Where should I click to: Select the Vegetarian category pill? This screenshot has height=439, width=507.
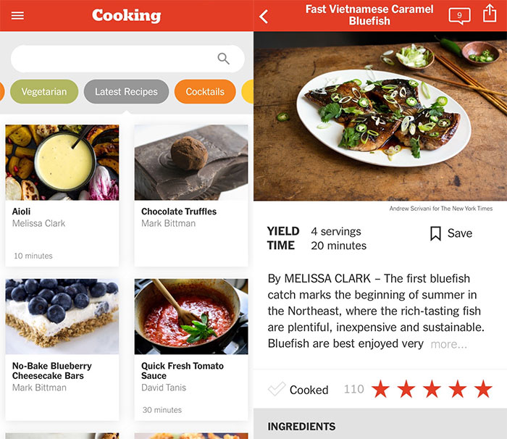tap(44, 91)
